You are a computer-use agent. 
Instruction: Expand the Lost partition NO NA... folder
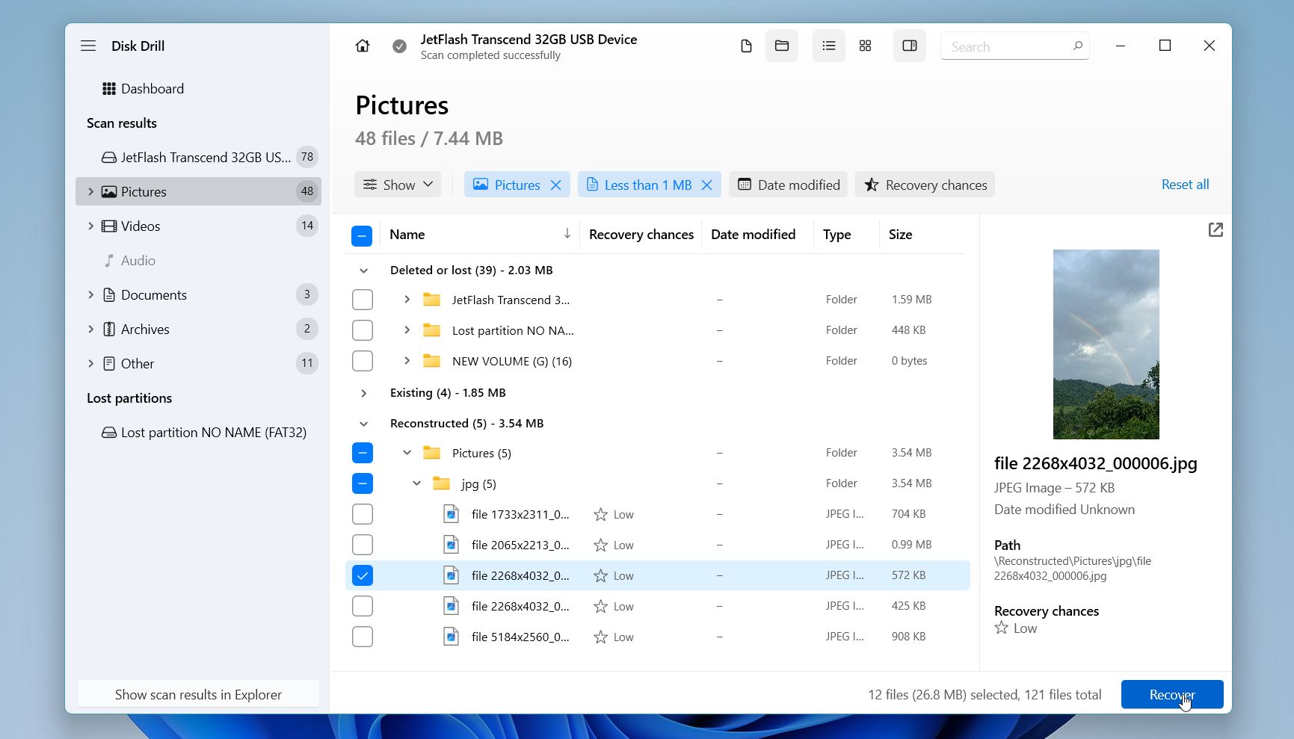407,330
